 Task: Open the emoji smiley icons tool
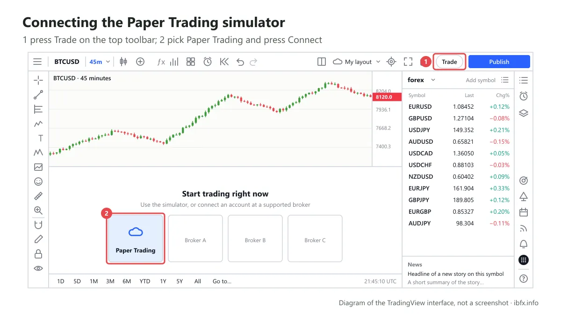(x=38, y=182)
